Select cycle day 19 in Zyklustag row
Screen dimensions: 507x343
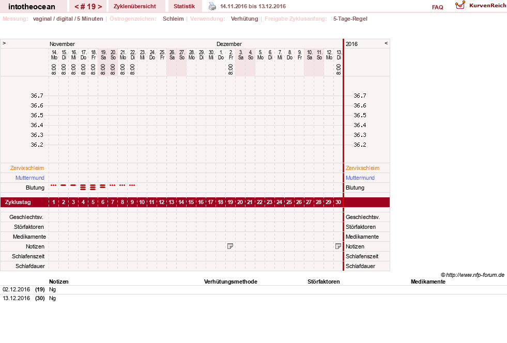tap(230, 202)
